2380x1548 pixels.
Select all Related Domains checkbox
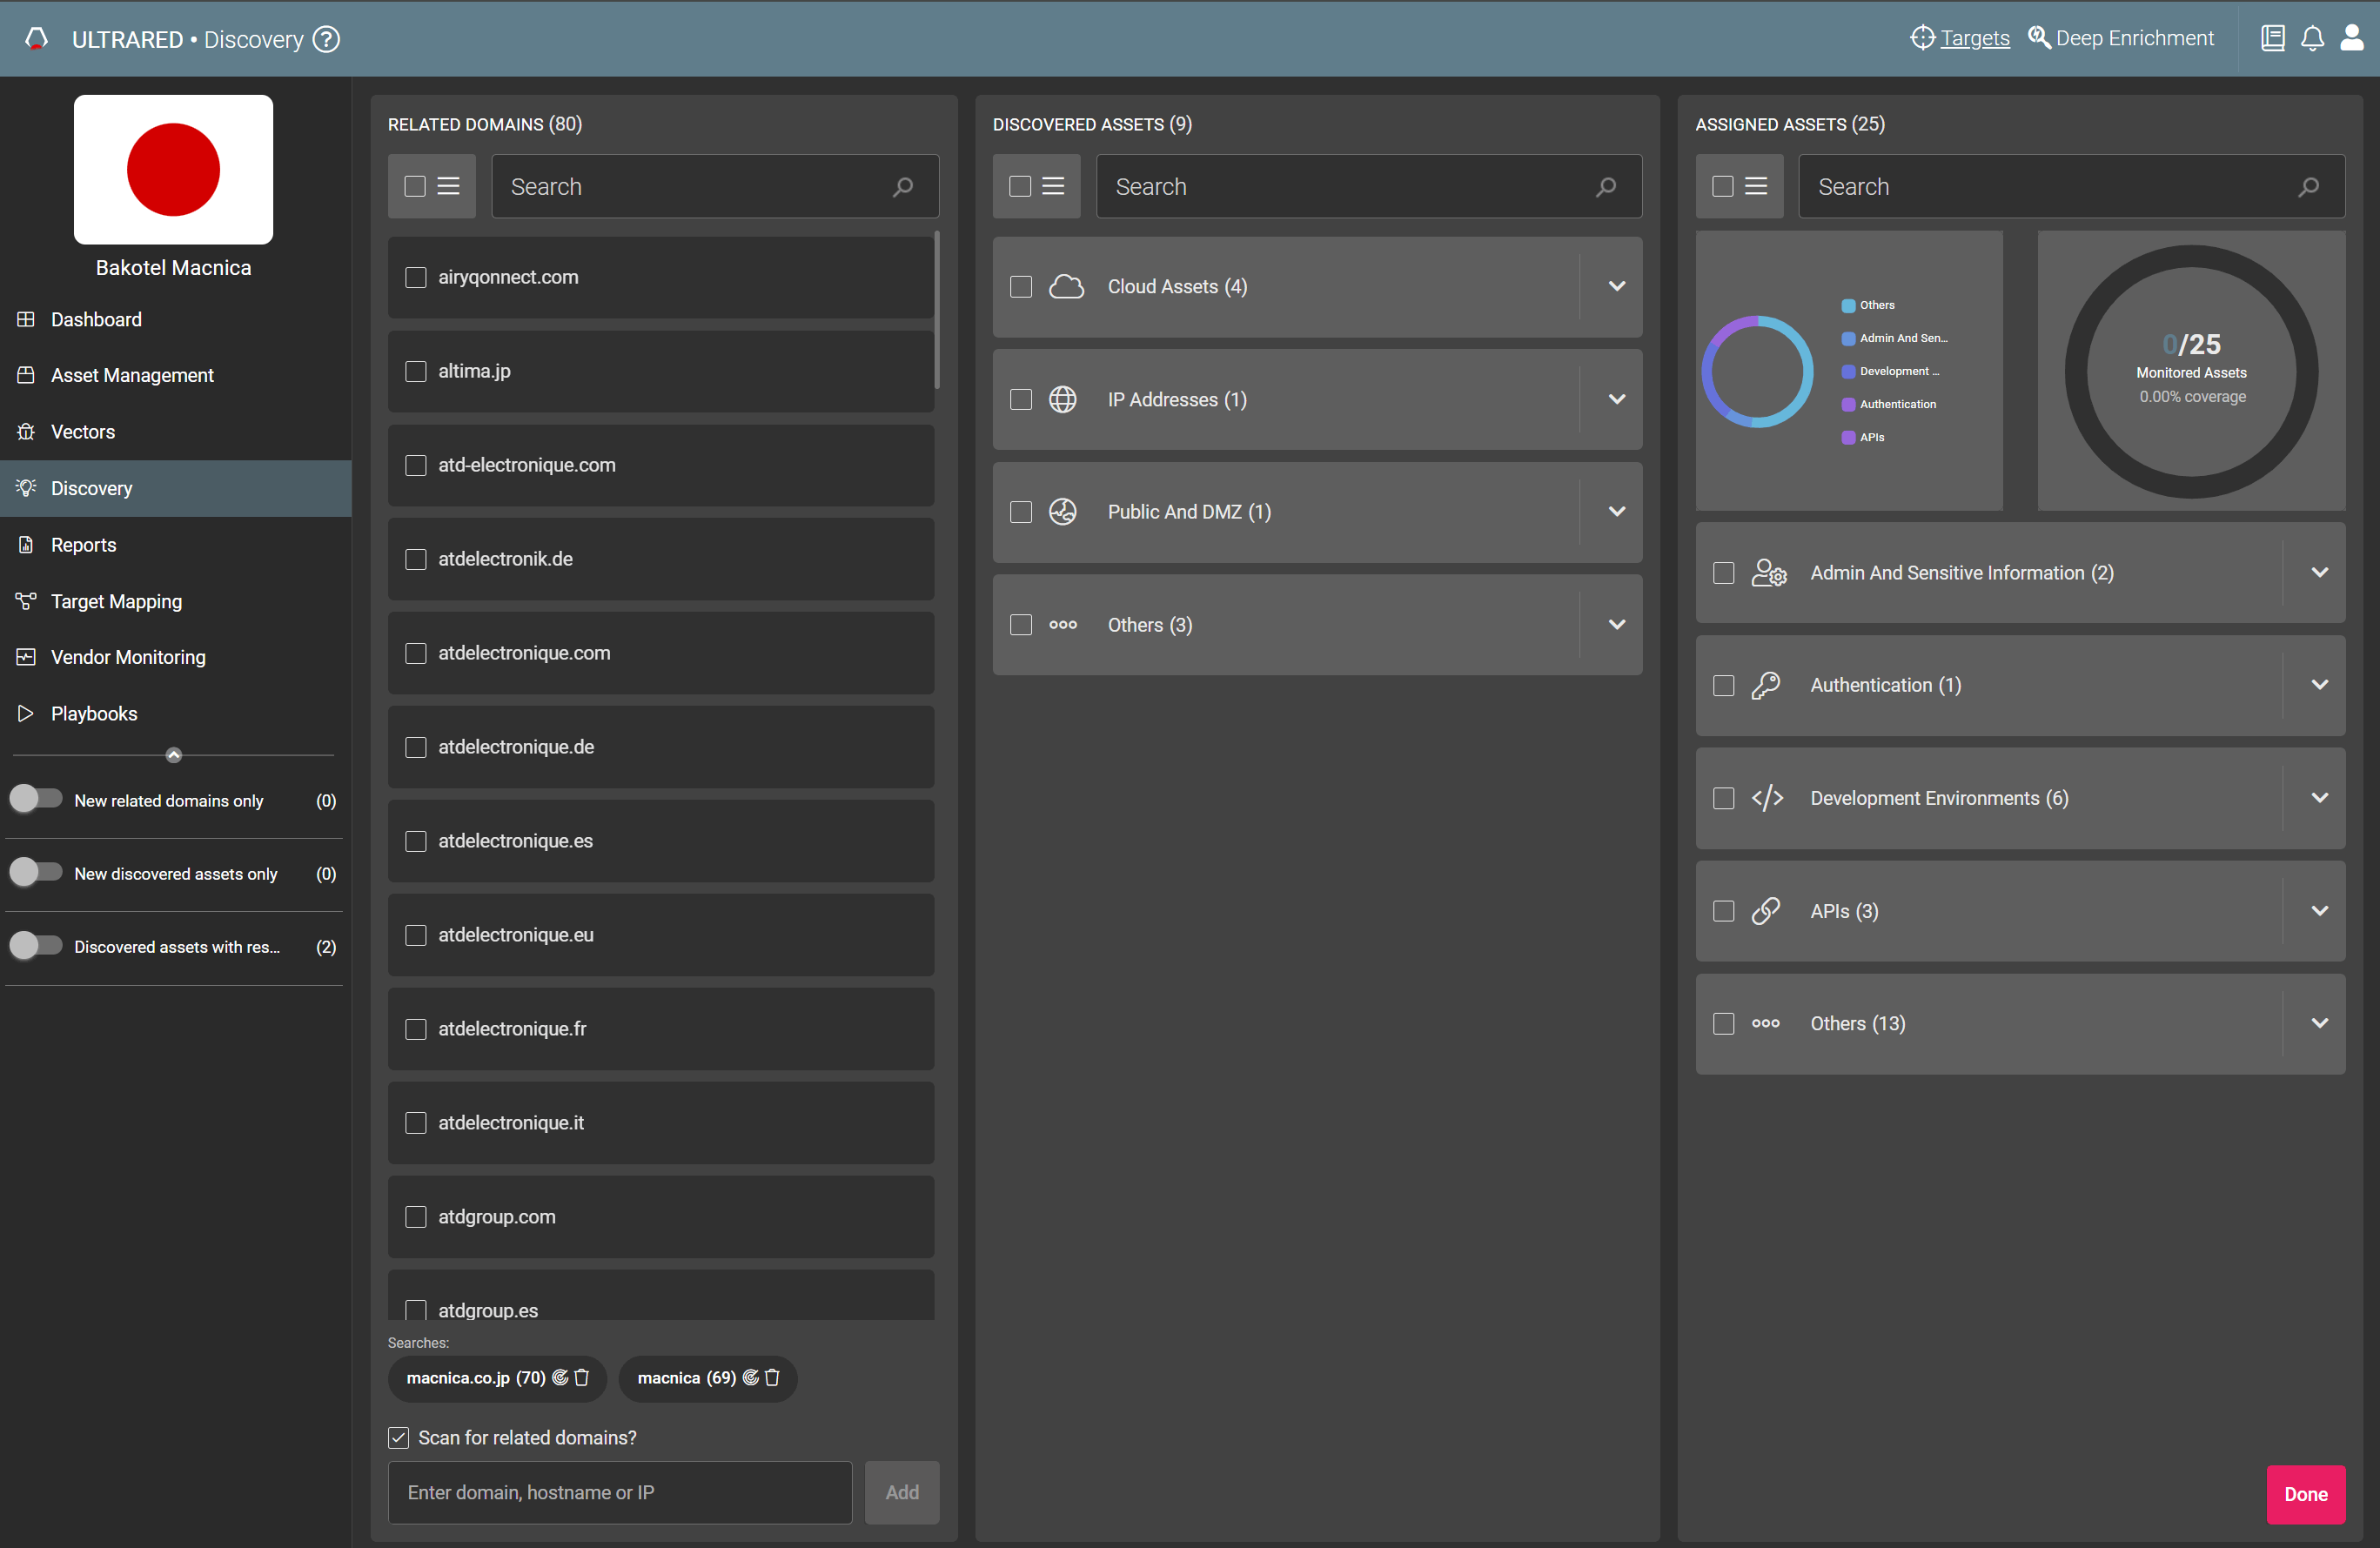click(414, 186)
